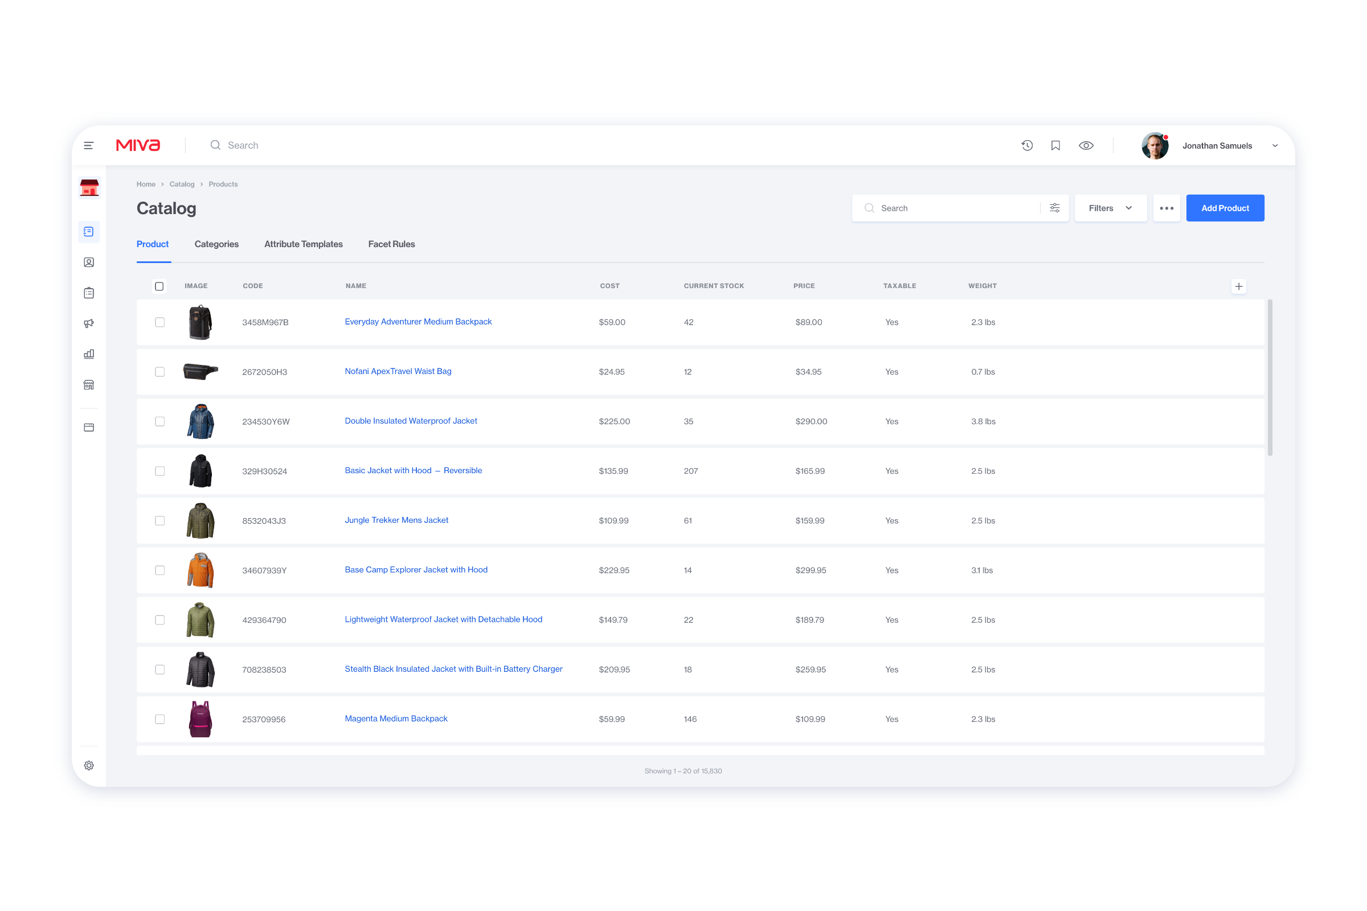Open the history clock icon
The width and height of the screenshot is (1367, 911).
pyautogui.click(x=1027, y=145)
